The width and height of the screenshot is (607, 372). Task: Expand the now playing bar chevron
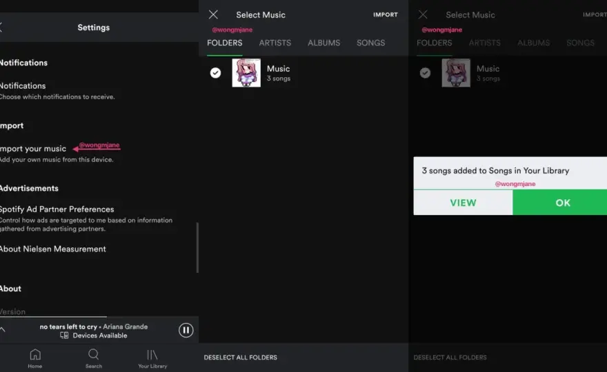coord(3,329)
